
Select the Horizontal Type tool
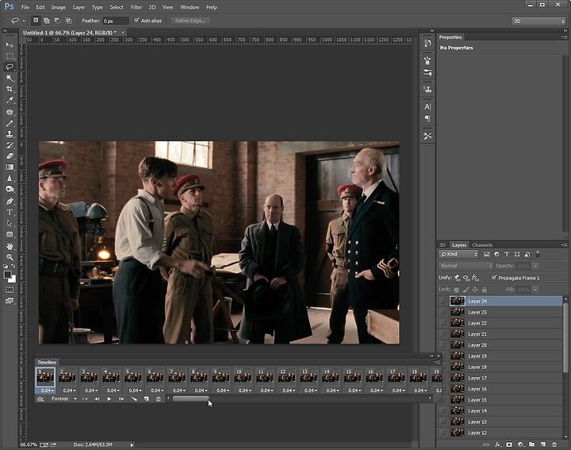tap(10, 212)
